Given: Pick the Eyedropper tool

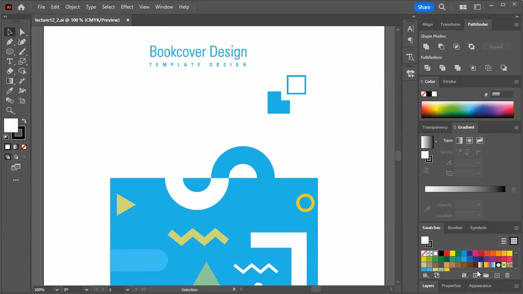Looking at the screenshot, I should click(10, 91).
